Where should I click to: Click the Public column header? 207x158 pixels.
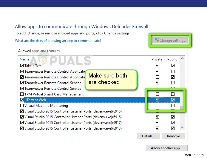pyautogui.click(x=172, y=59)
